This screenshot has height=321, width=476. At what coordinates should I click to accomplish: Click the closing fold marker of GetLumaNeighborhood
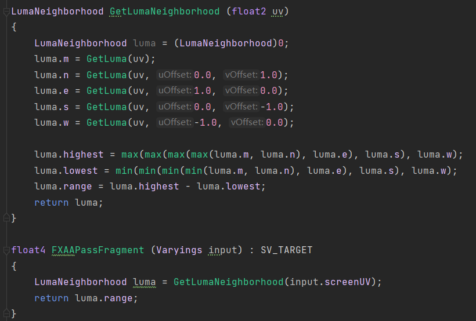pos(6,218)
